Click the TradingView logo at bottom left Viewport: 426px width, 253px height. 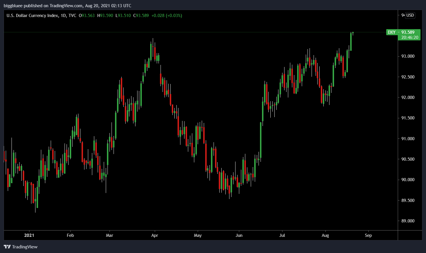click(x=20, y=247)
